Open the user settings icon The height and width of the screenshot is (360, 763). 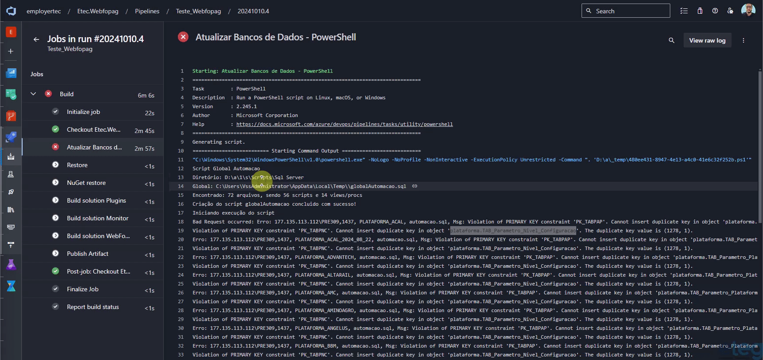click(730, 11)
